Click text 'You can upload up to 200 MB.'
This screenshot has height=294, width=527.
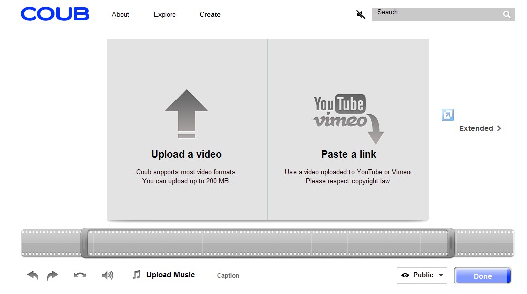tap(186, 181)
